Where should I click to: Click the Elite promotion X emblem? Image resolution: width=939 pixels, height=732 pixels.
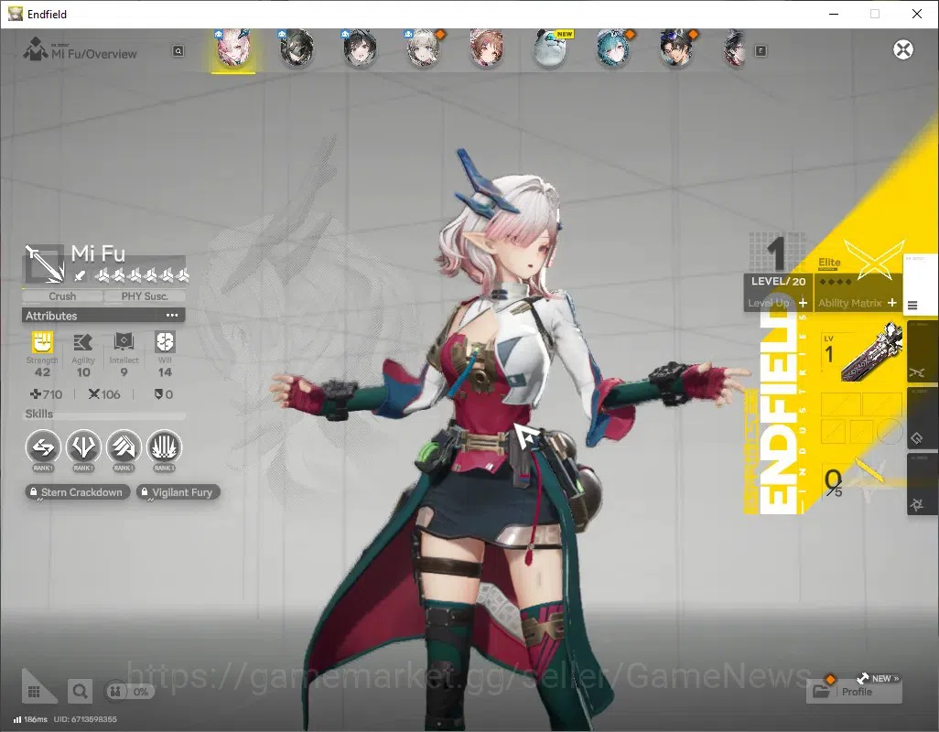pyautogui.click(x=874, y=259)
